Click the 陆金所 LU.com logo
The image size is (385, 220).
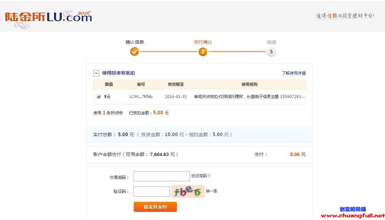[x=48, y=17]
